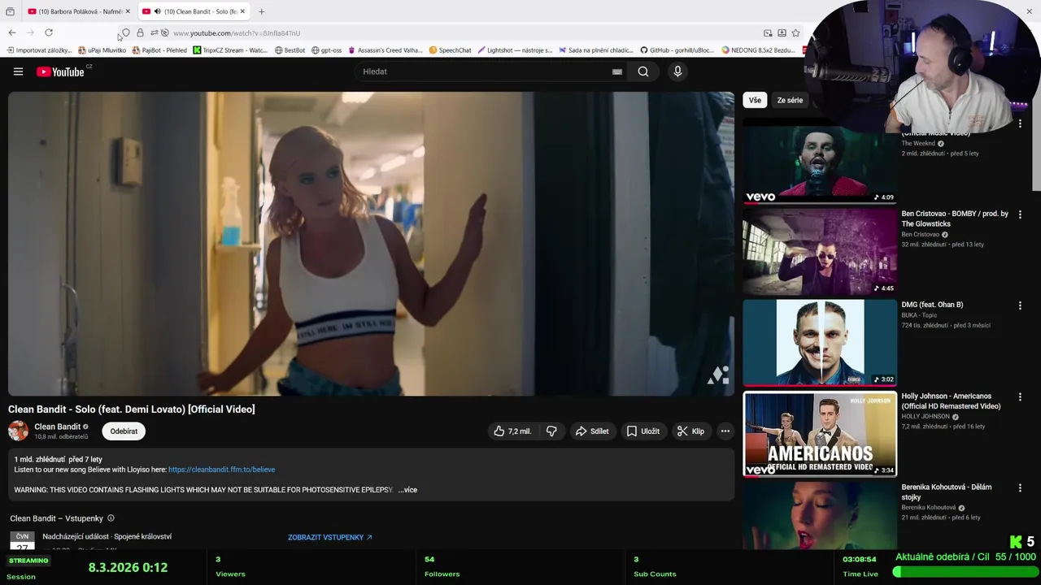Open options menu for The Weeknd video
Viewport: 1041px width, 585px height.
coord(1020,124)
